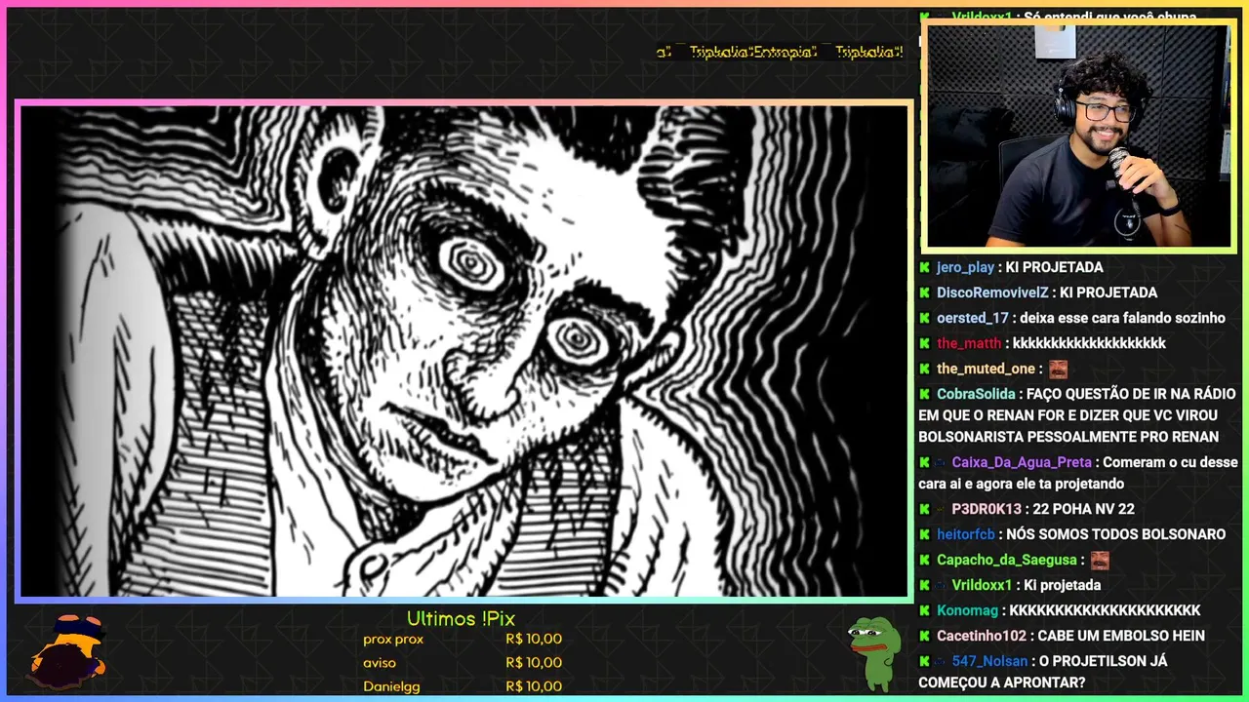The image size is (1249, 702).
Task: Click the "aviso" Pix donor name
Action: pyautogui.click(x=380, y=663)
